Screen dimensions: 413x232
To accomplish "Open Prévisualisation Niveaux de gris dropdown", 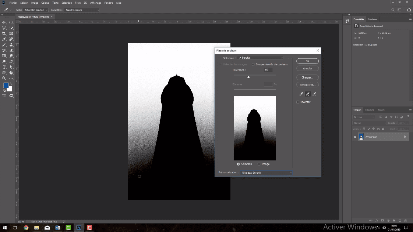I will pos(266,173).
